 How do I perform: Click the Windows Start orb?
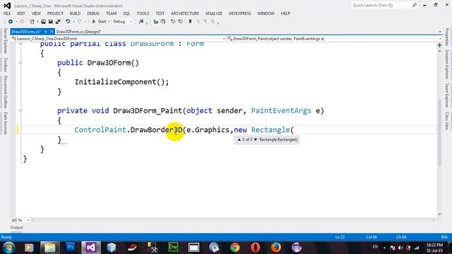(9, 248)
